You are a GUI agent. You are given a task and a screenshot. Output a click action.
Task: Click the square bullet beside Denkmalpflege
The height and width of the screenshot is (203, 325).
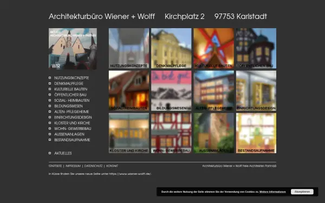click(50, 83)
